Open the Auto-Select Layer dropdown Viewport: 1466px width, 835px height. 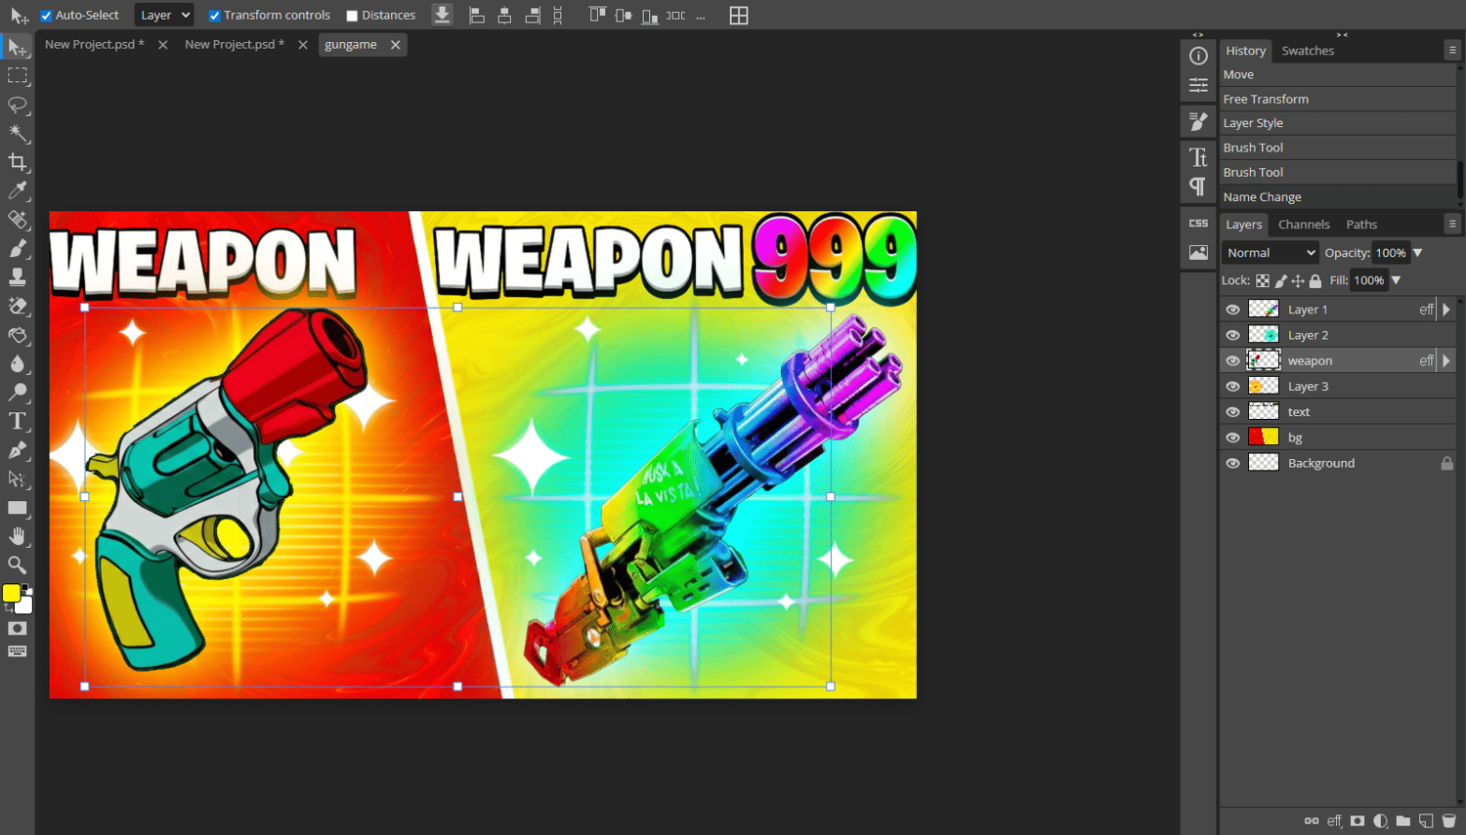[163, 16]
